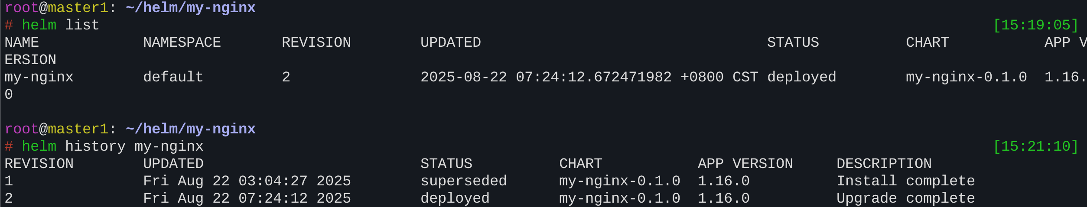Select the [15:19:05] timestamp
Screen dimensions: 1087x207
tap(1035, 25)
